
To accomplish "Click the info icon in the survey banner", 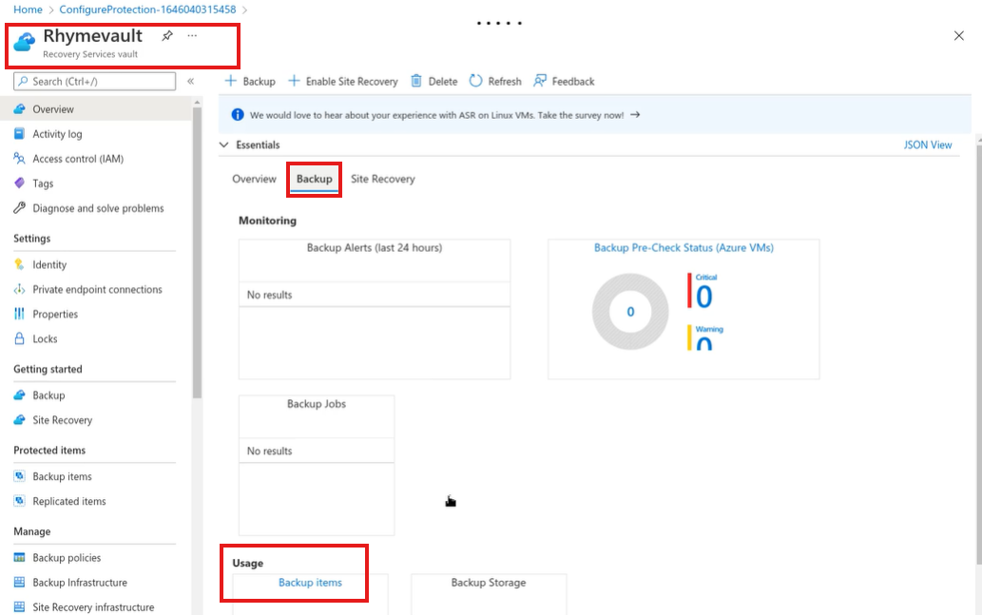I will point(238,115).
